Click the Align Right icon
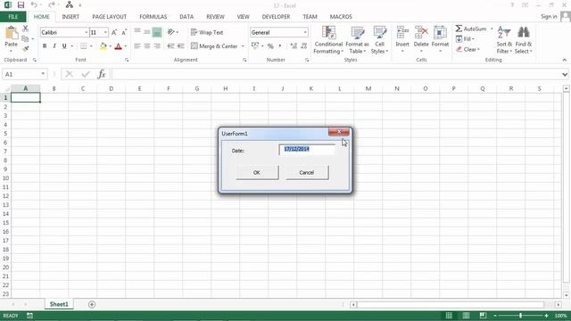This screenshot has width=571, height=321. (x=157, y=46)
